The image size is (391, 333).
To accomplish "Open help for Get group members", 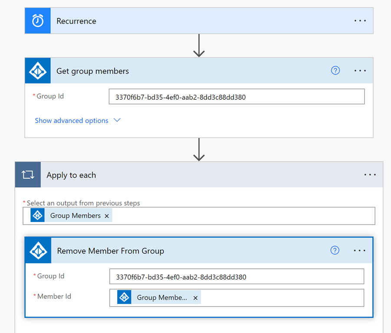I will coord(335,71).
